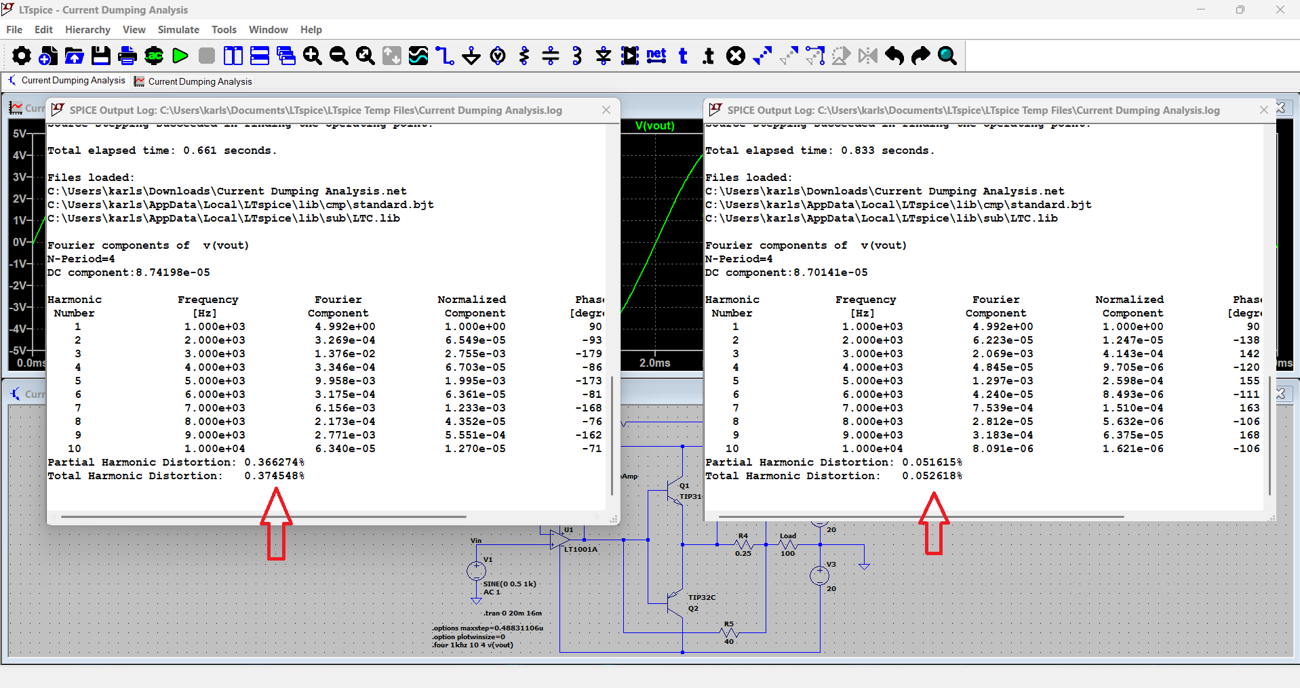
Task: Select the Draw Wire tool
Action: [445, 56]
